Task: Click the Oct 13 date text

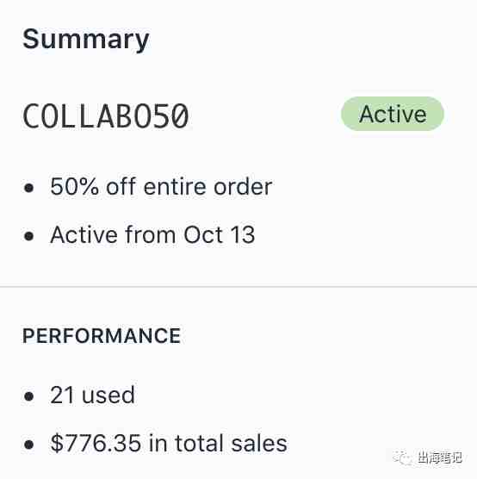Action: [x=219, y=234]
